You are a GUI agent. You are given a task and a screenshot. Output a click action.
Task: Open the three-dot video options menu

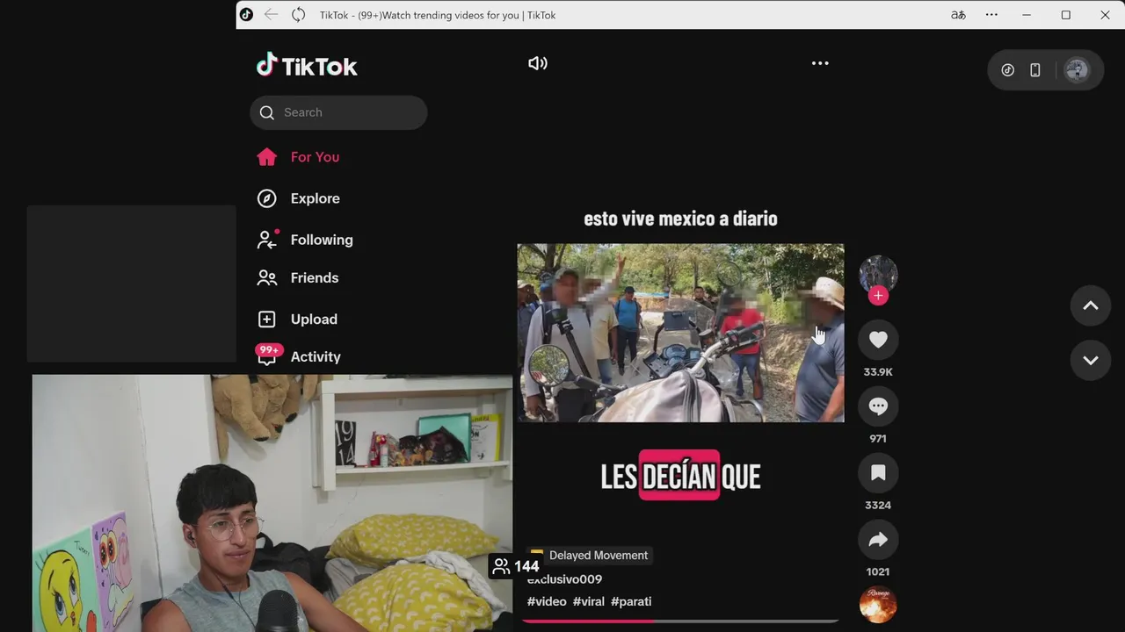click(x=820, y=63)
